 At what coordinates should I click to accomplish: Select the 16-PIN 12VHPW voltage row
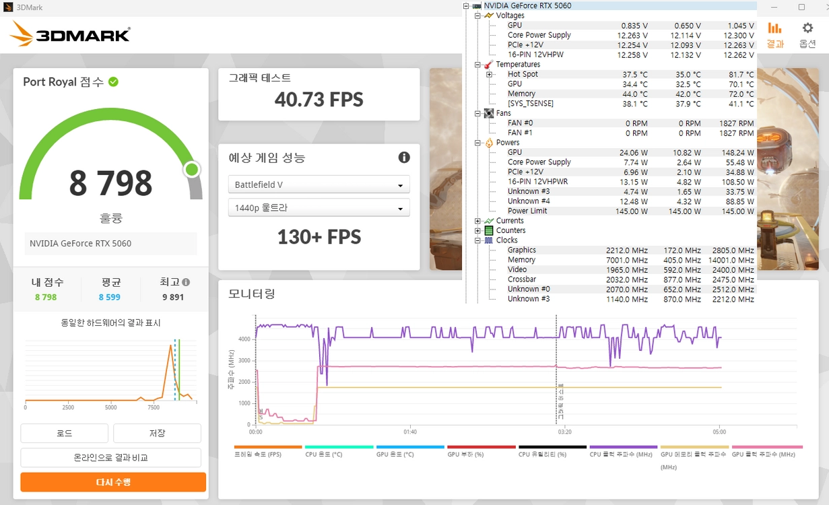click(630, 55)
